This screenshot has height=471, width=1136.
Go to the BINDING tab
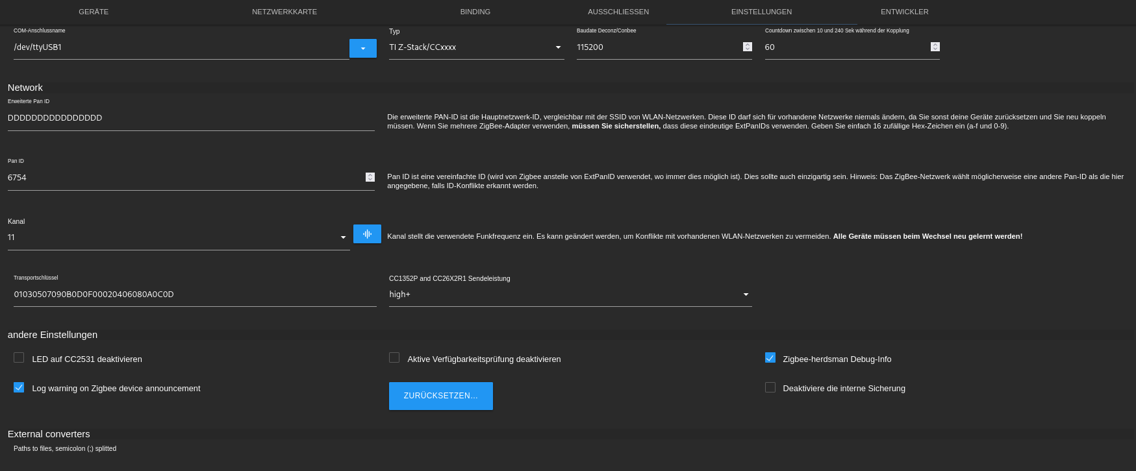coord(475,12)
